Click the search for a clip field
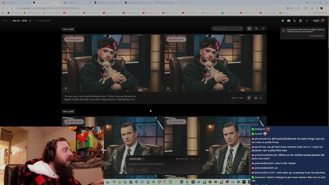This screenshot has height=185, width=329. coord(227,28)
